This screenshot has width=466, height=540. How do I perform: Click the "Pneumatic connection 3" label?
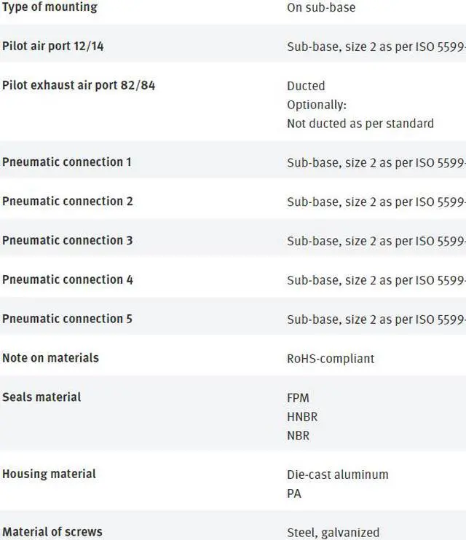(68, 240)
